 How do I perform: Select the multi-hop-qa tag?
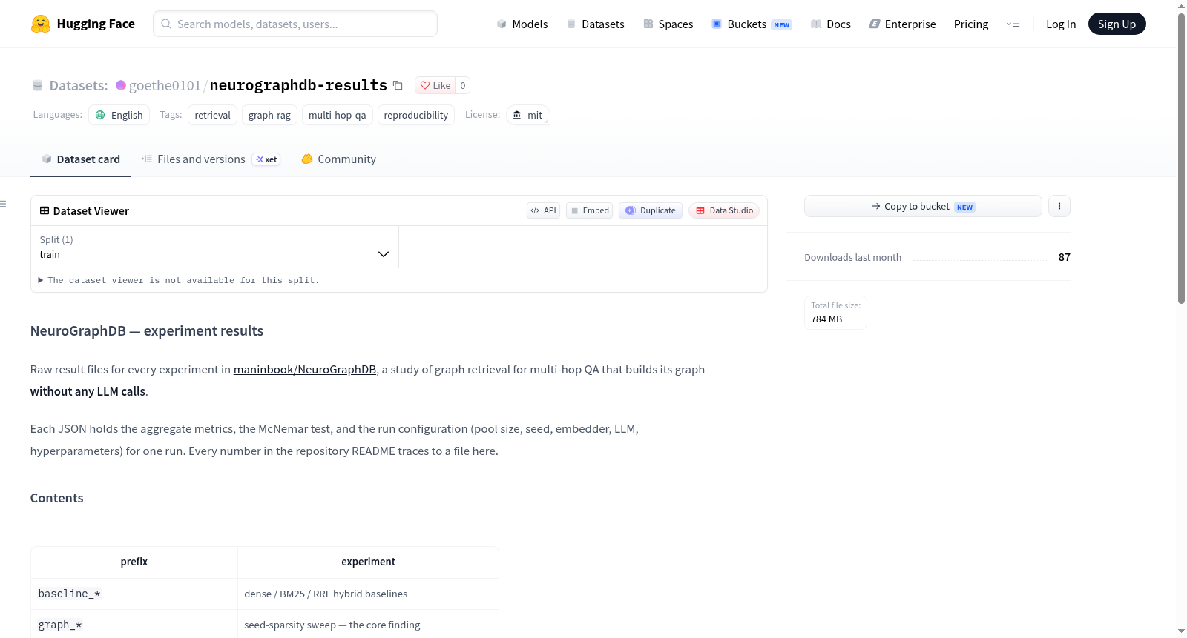tap(338, 115)
